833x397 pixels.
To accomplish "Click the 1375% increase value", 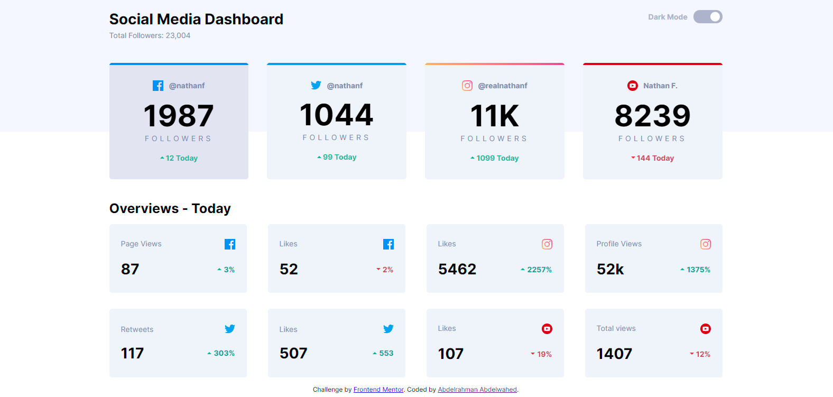I will [x=695, y=270].
